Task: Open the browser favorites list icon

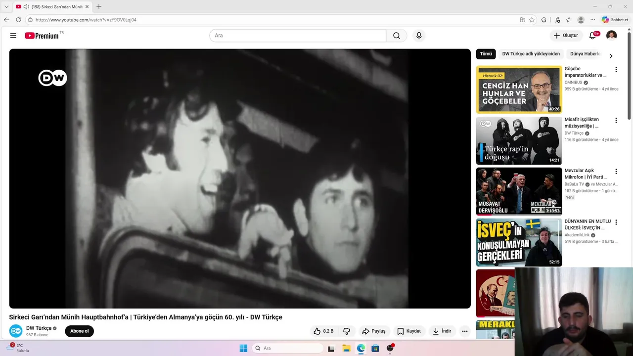Action: pyautogui.click(x=569, y=20)
